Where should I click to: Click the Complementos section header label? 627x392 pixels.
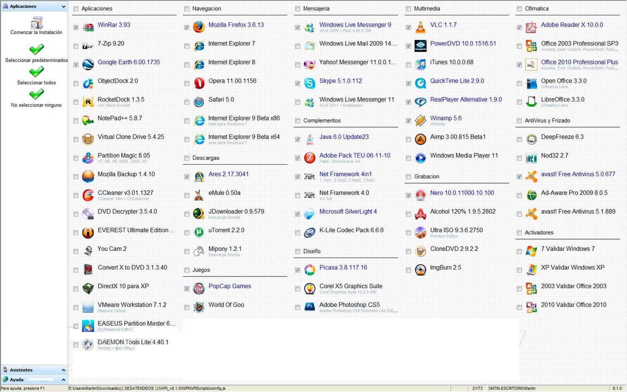pos(322,121)
